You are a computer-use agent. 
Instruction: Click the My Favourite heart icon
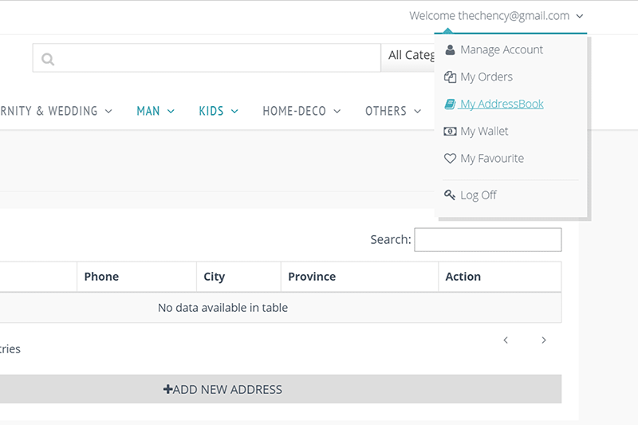[x=450, y=159]
